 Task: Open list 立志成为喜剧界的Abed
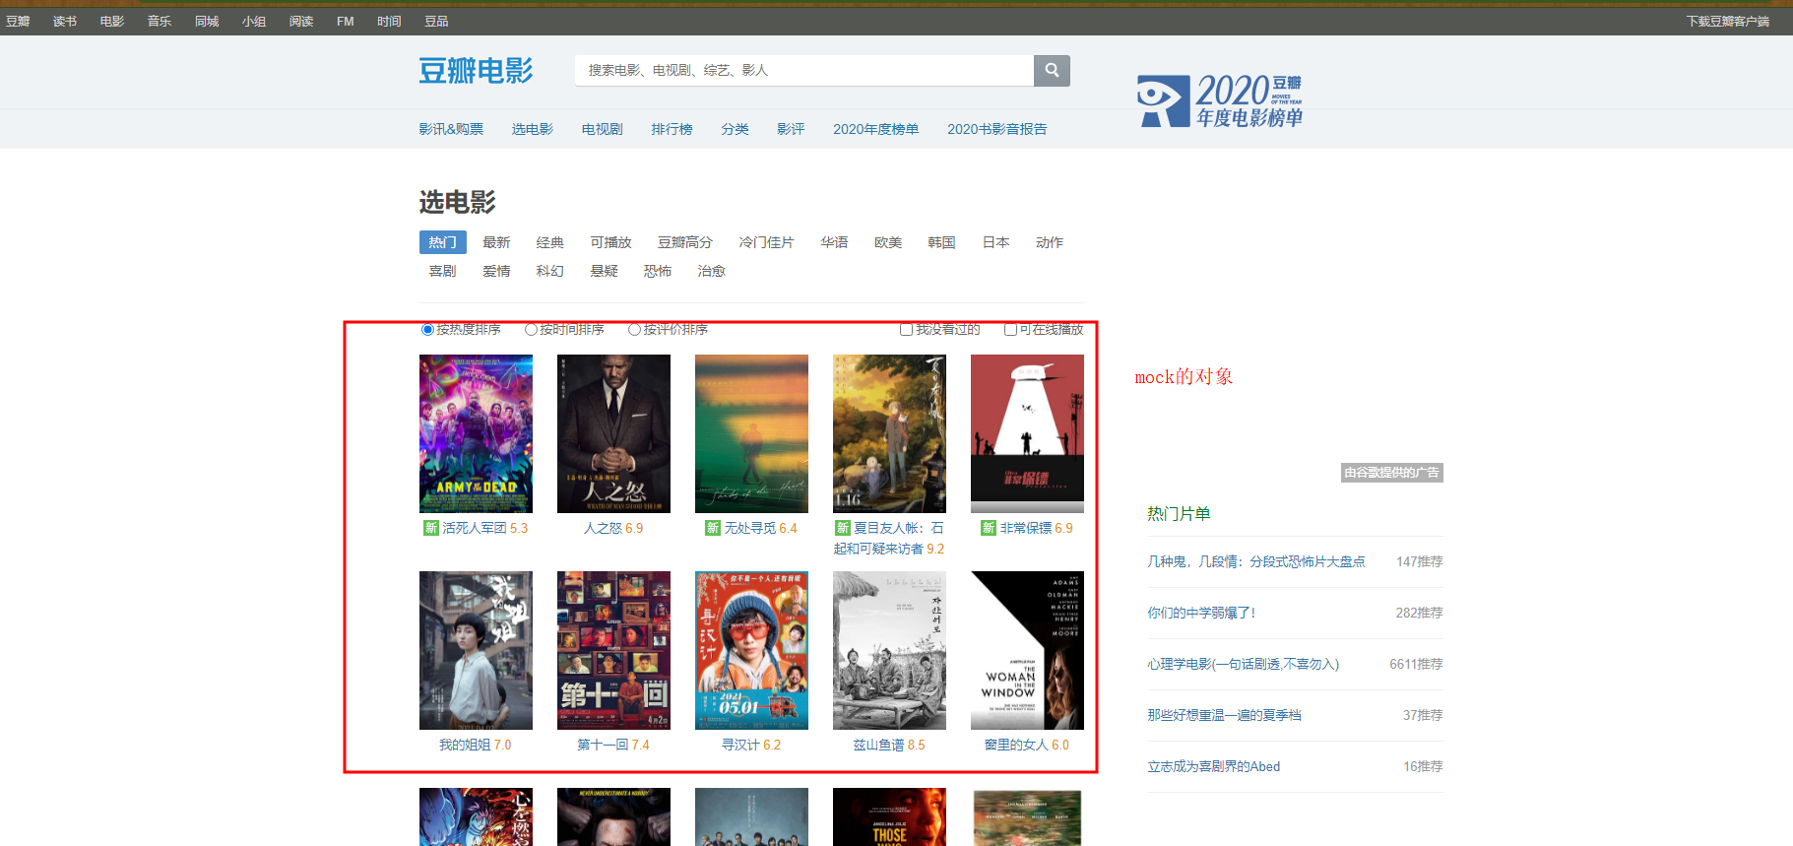pos(1213,766)
